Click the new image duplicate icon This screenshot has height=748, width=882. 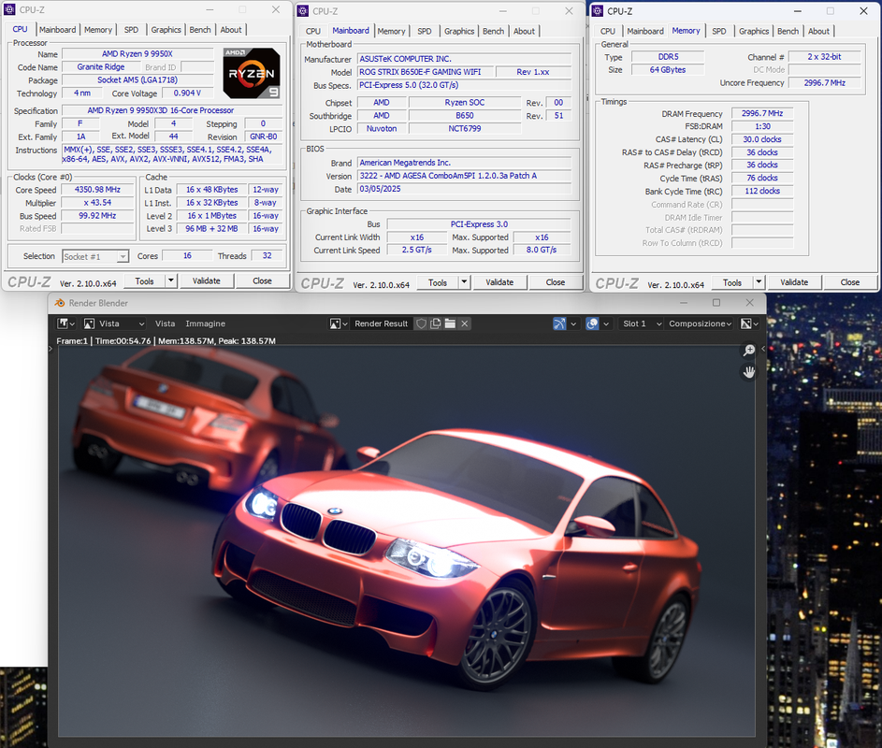pyautogui.click(x=435, y=324)
